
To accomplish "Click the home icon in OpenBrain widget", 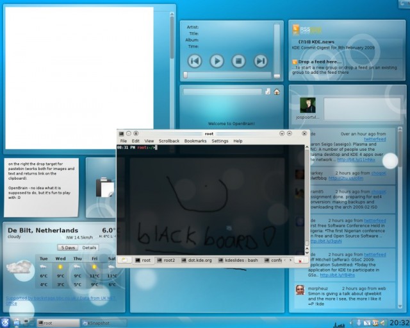I will click(x=277, y=92).
